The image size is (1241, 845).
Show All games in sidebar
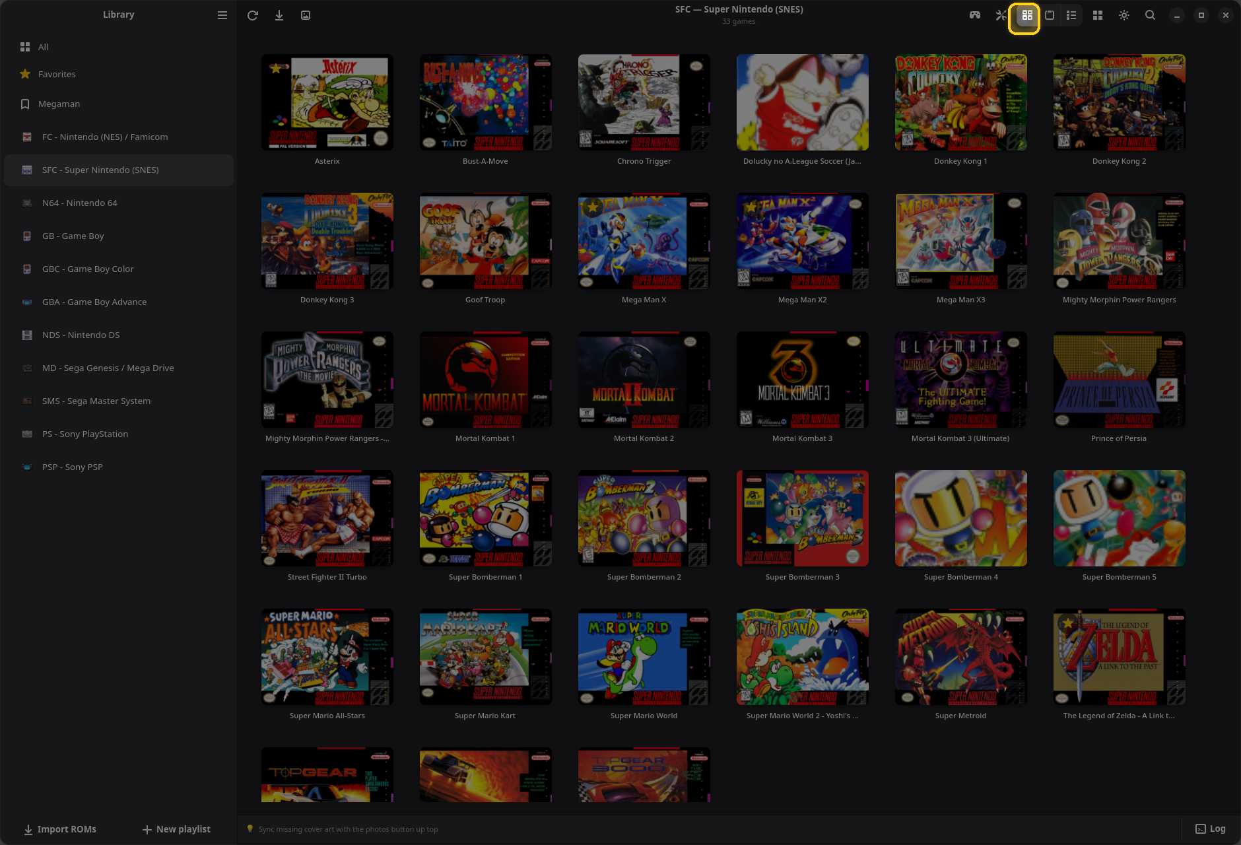pos(119,47)
